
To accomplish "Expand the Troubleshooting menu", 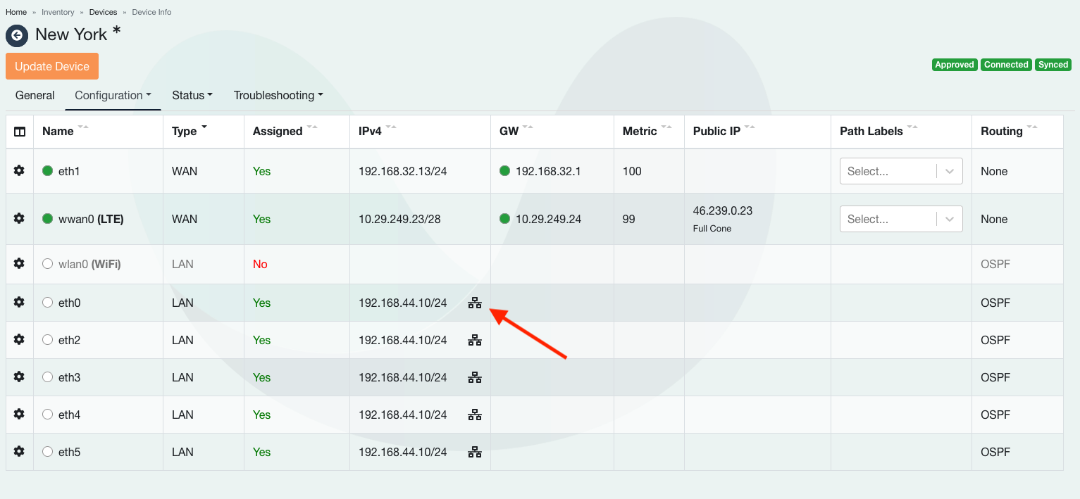I will coord(278,95).
